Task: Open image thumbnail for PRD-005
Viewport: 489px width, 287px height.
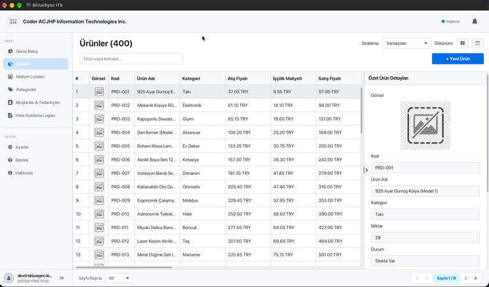Action: coord(99,146)
